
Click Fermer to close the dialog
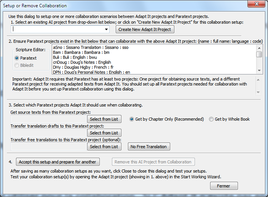[223, 186]
